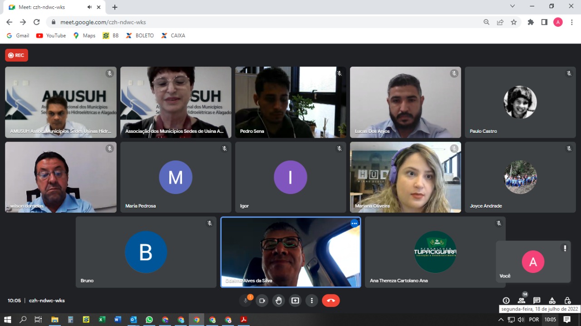Image resolution: width=581 pixels, height=326 pixels.
Task: Select Pedro Sena's video tile
Action: point(290,102)
